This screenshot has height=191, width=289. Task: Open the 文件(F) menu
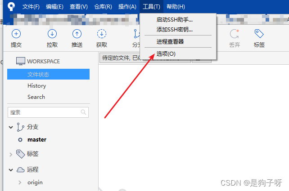coord(31,7)
